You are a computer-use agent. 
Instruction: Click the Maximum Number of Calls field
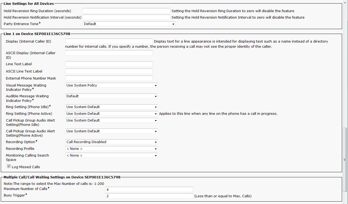(x=149, y=190)
